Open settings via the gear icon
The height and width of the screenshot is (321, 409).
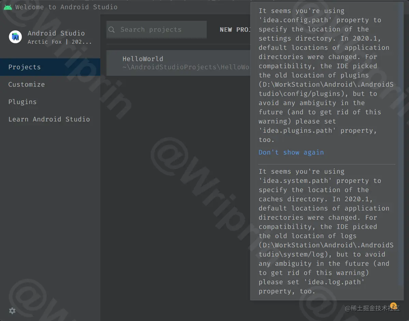click(12, 311)
